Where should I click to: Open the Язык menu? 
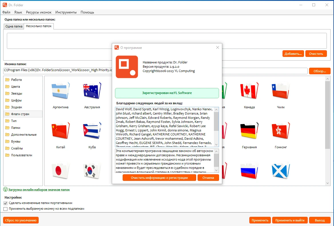click(18, 12)
